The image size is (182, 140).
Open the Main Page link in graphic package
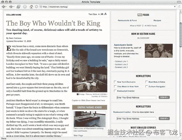click(x=78, y=135)
